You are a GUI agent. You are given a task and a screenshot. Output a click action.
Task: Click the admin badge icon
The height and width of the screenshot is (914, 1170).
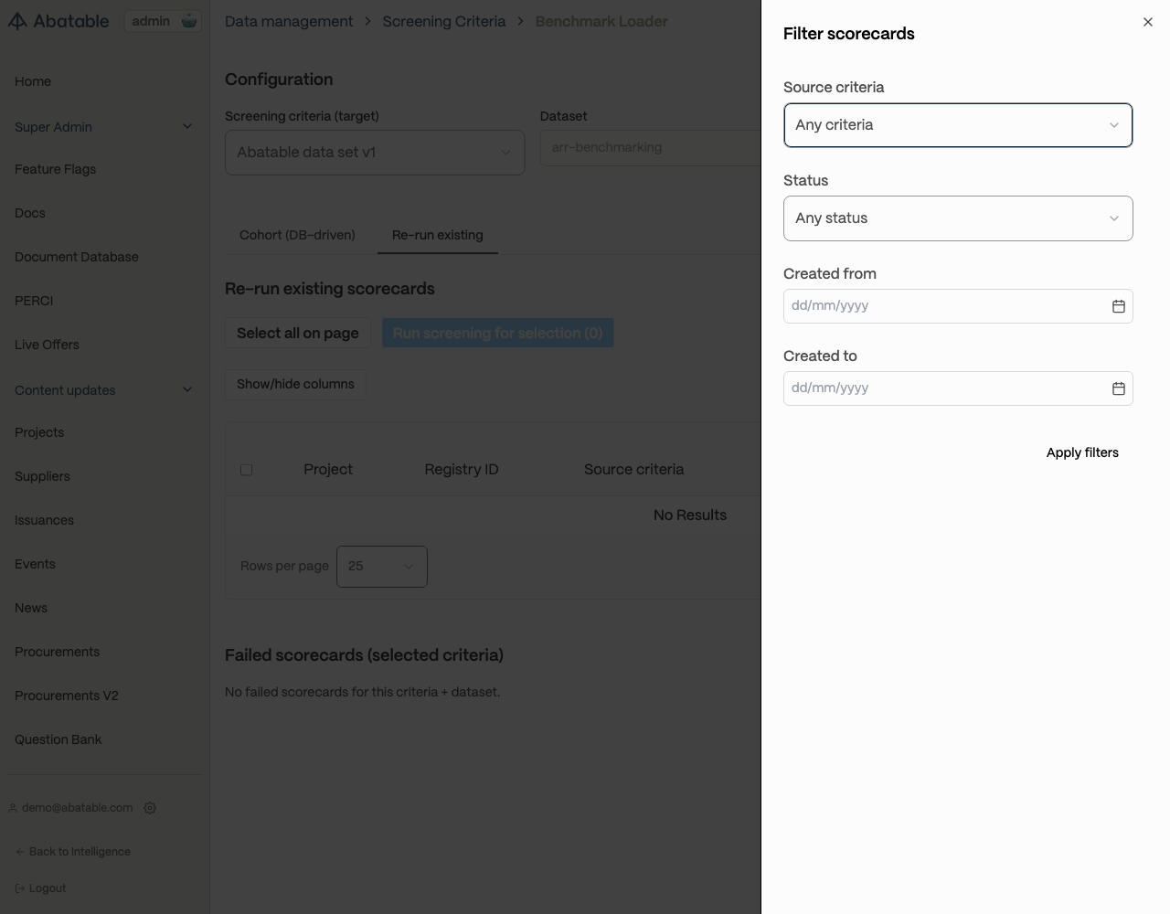point(189,21)
